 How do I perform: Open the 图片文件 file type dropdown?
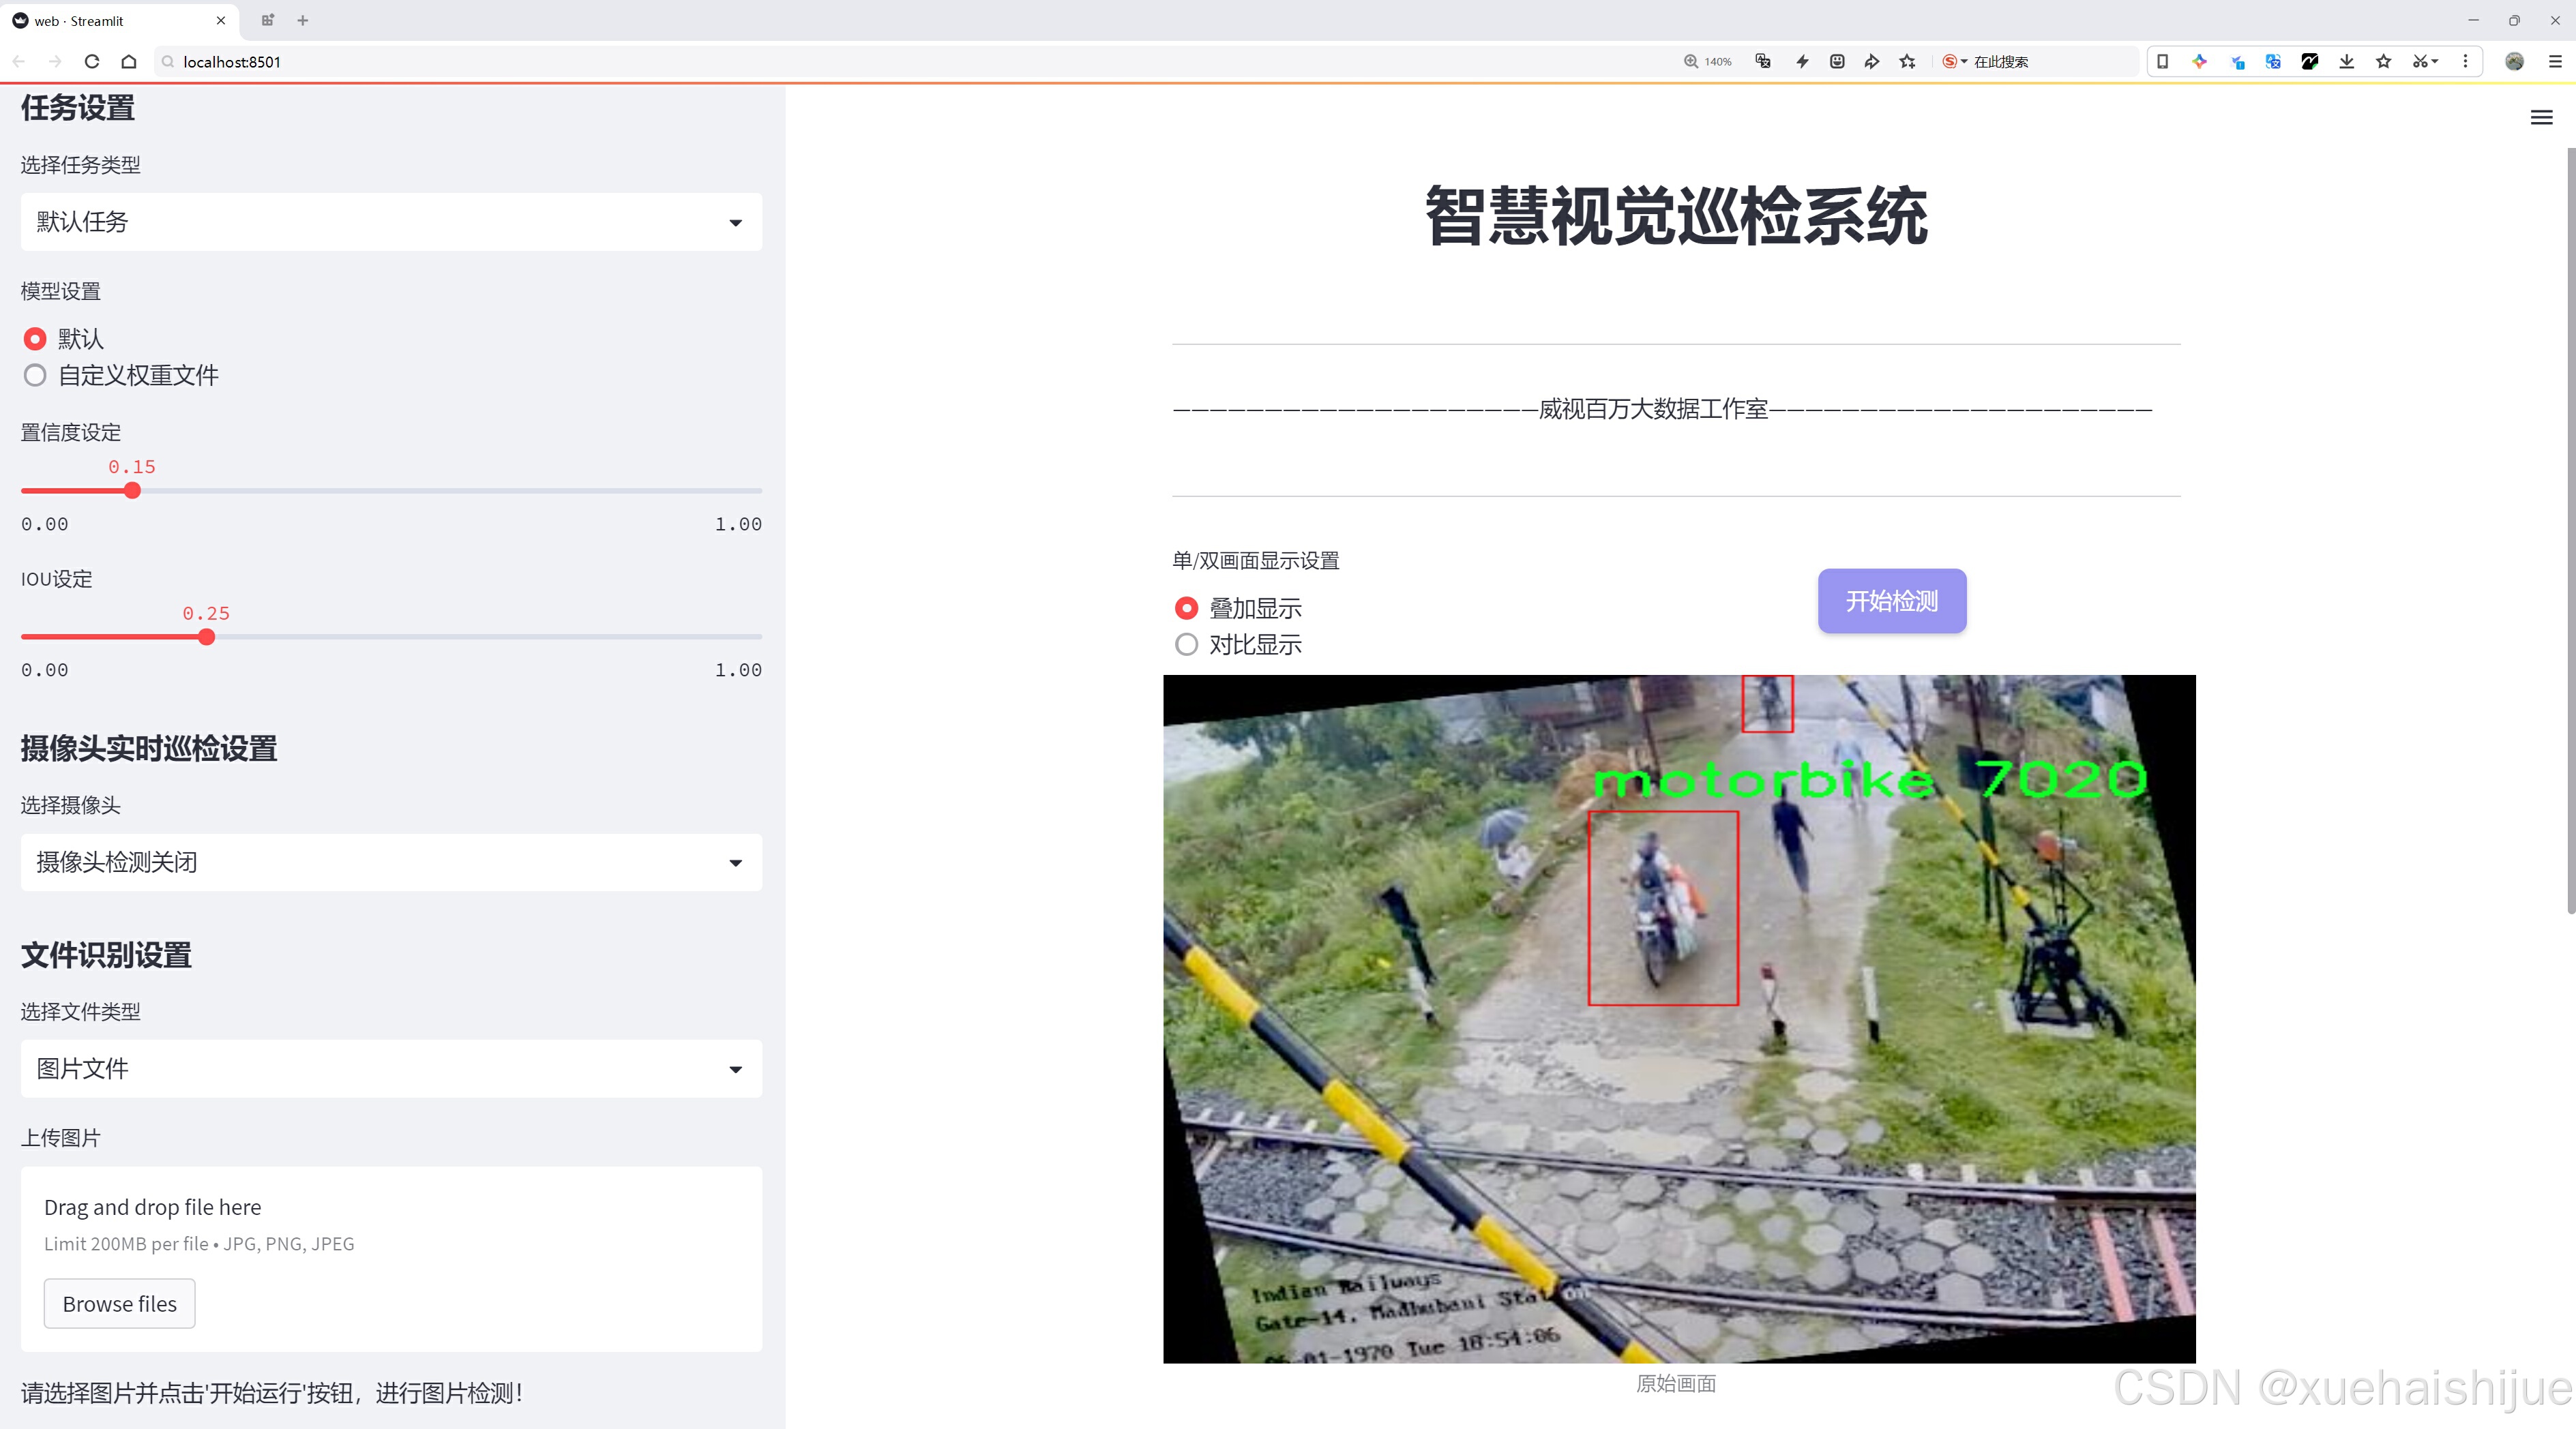pyautogui.click(x=391, y=1069)
